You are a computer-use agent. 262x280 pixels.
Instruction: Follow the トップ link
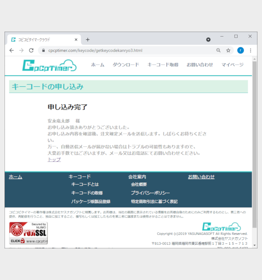54,159
